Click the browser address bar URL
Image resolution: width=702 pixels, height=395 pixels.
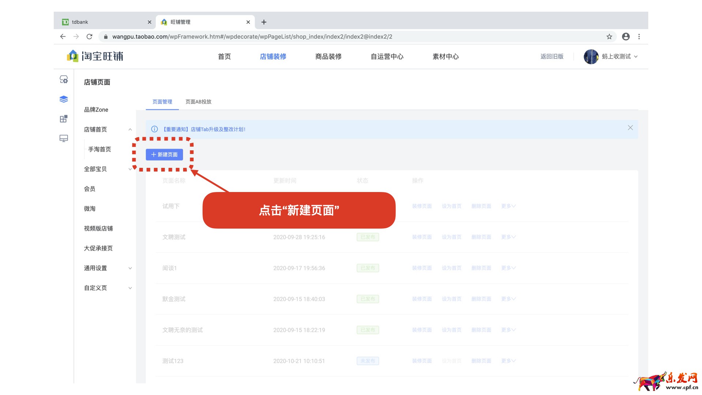pos(252,37)
